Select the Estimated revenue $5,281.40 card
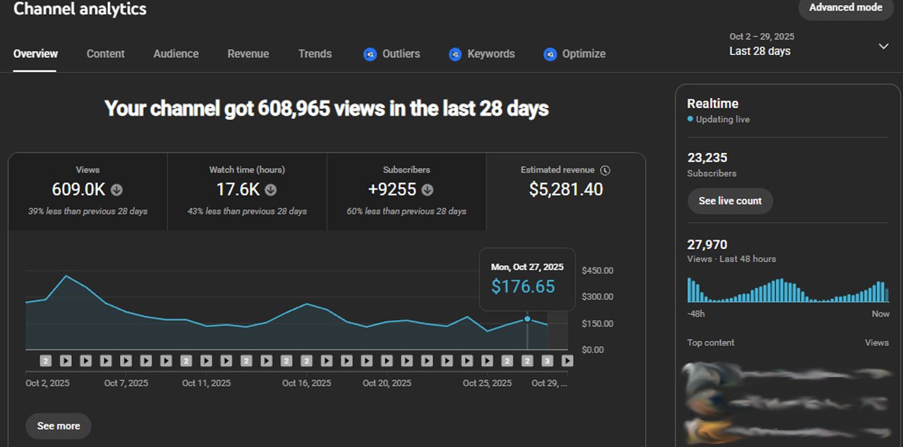The height and width of the screenshot is (447, 903). (565, 191)
